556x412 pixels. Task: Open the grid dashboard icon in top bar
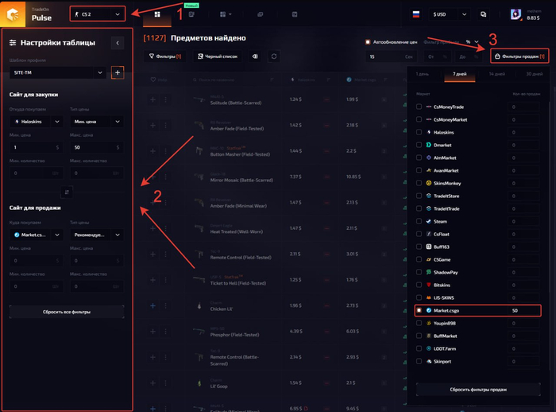coord(157,14)
